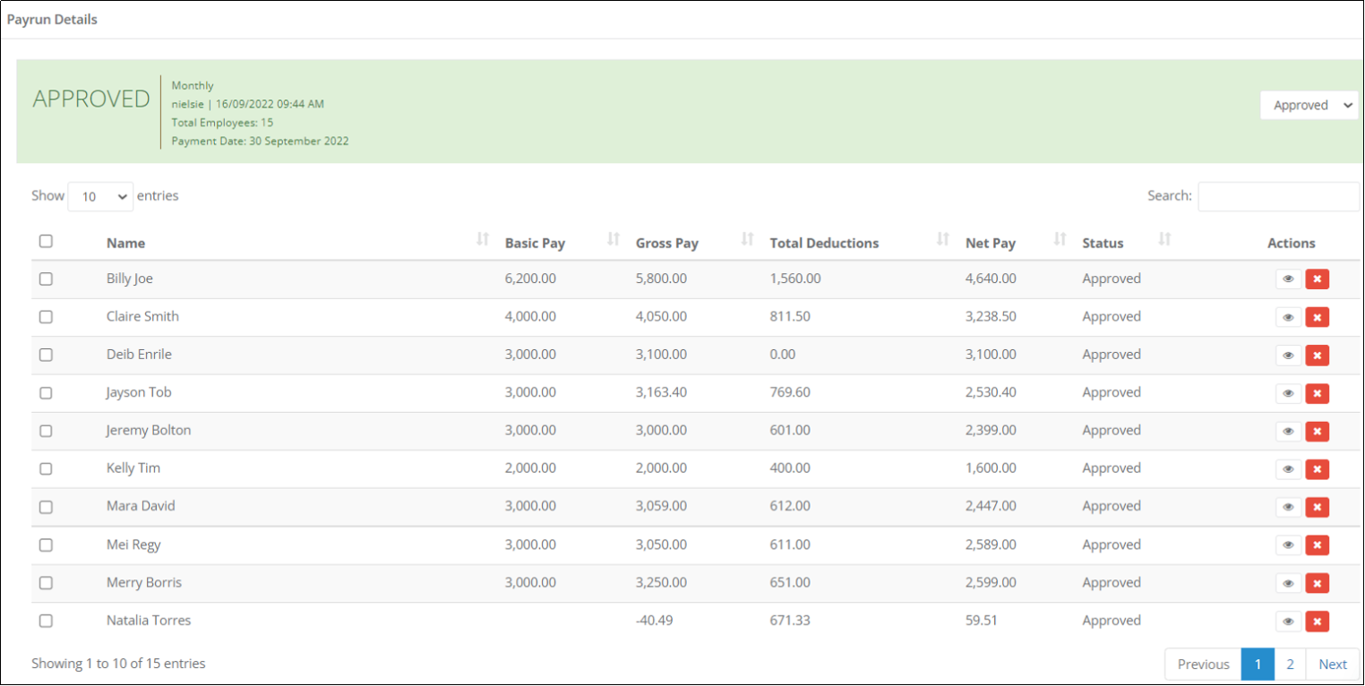Click Mara David's gross pay 3,059.00
1365x686 pixels.
pos(661,507)
